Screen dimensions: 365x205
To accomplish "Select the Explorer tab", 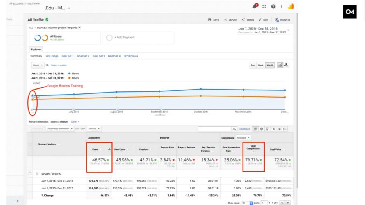I will pos(36,49).
